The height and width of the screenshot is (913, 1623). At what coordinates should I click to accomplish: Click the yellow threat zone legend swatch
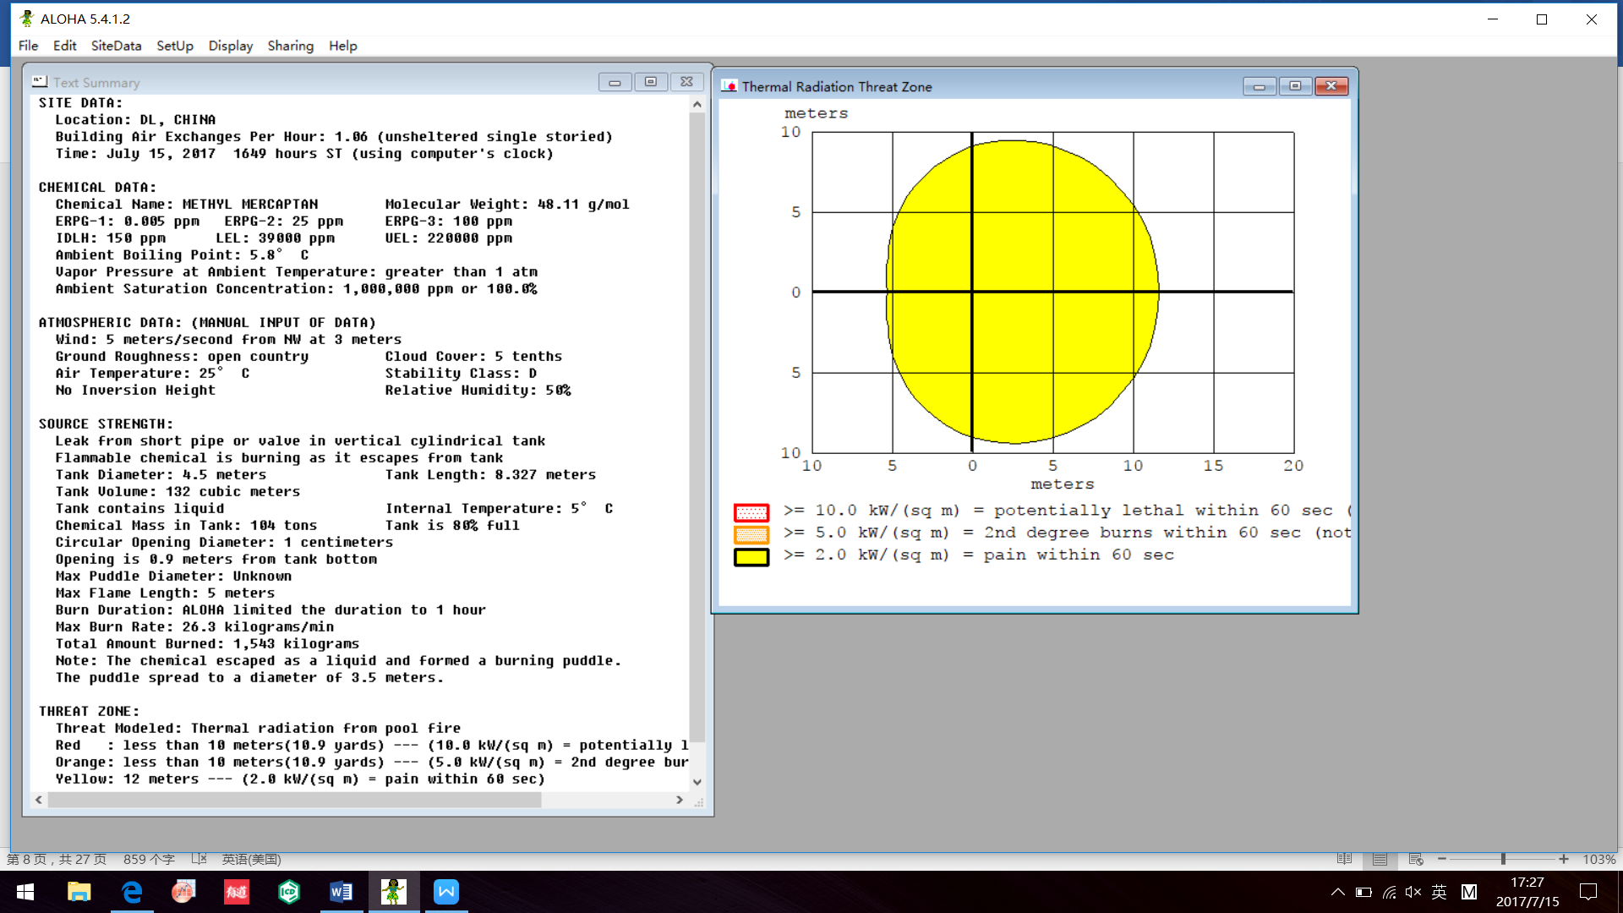coord(751,557)
